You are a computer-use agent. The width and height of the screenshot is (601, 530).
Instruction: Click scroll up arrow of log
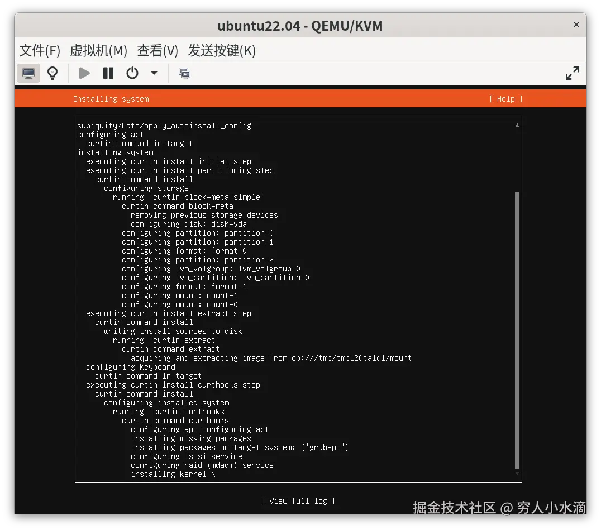(517, 125)
